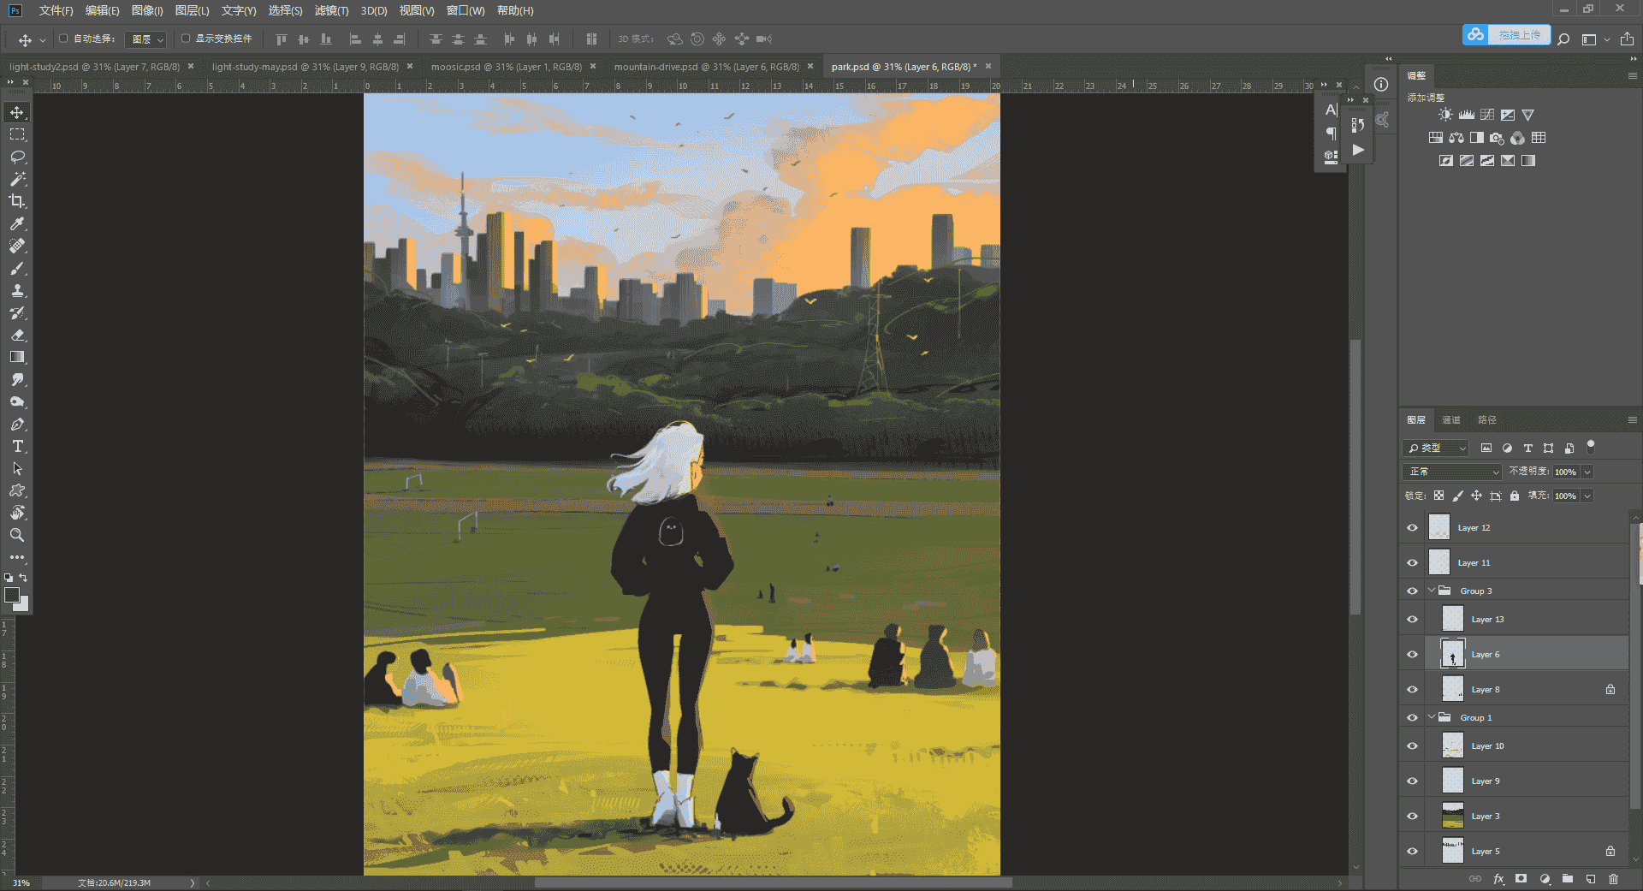This screenshot has width=1643, height=891.
Task: Create a new group with the folder icon
Action: 1568,878
